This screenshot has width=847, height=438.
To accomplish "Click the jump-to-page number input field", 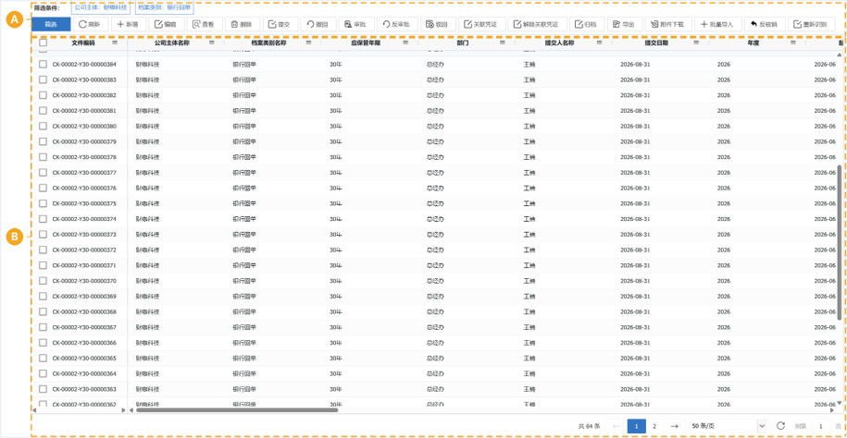I will coord(822,426).
